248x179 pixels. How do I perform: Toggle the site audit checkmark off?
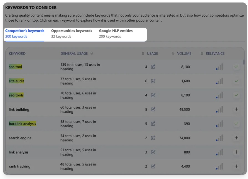pos(236,81)
